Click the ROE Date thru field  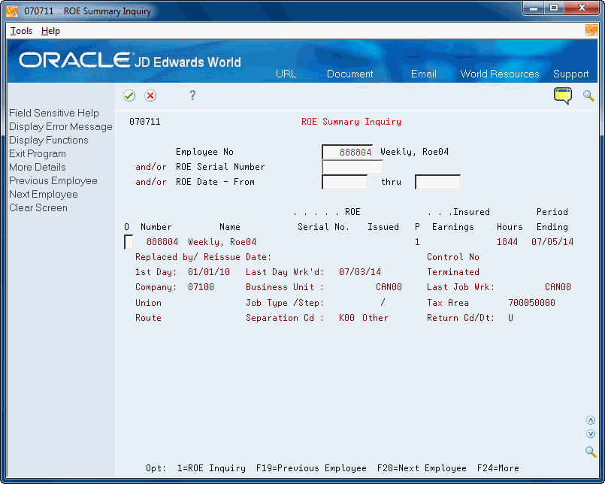click(437, 182)
